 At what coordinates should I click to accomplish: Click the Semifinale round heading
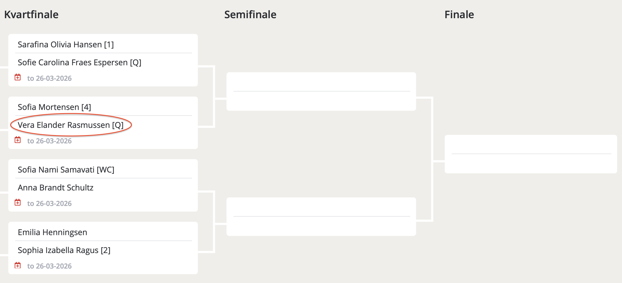tap(250, 14)
